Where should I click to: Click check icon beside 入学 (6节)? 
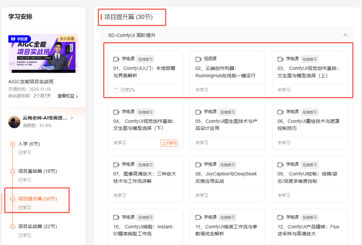point(13,144)
